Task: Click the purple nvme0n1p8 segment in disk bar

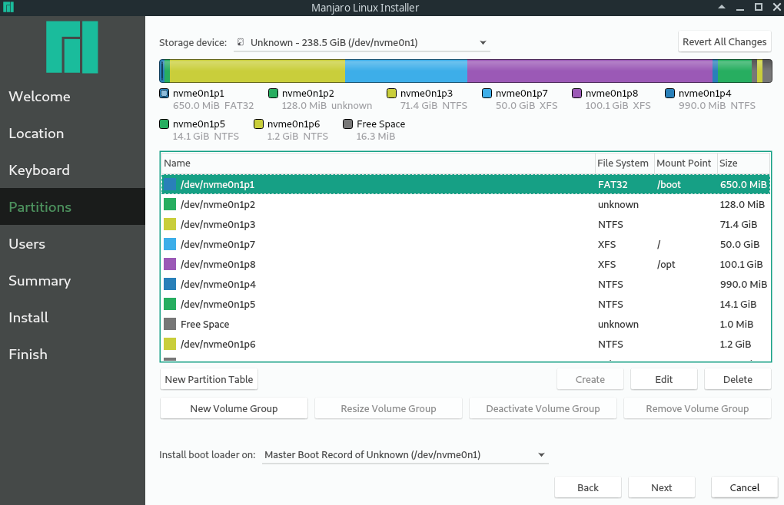Action: click(590, 71)
